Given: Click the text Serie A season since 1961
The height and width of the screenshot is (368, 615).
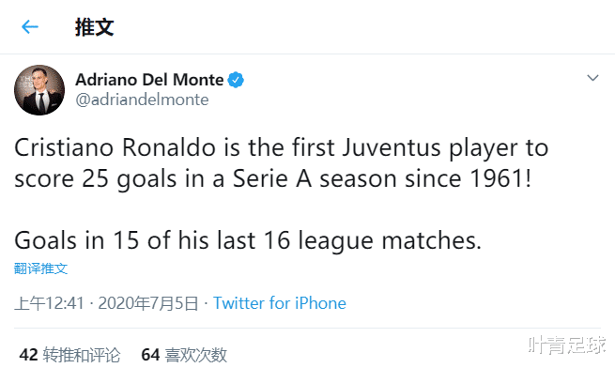Looking at the screenshot, I should click(382, 179).
